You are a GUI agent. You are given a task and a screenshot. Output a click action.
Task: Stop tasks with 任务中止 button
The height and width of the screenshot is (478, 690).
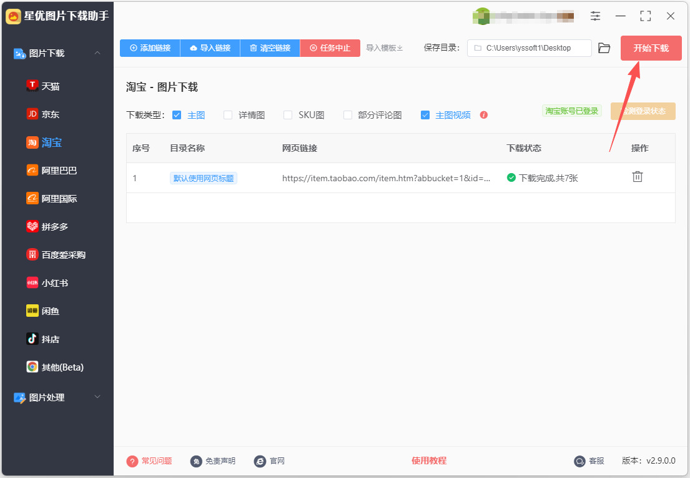pos(330,48)
